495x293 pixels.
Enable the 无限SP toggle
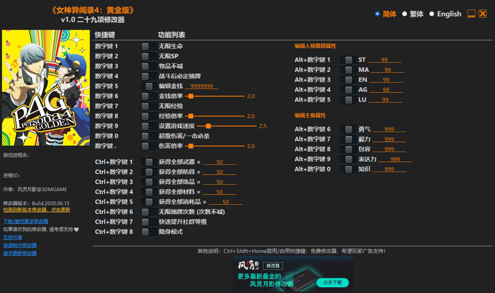(148, 56)
